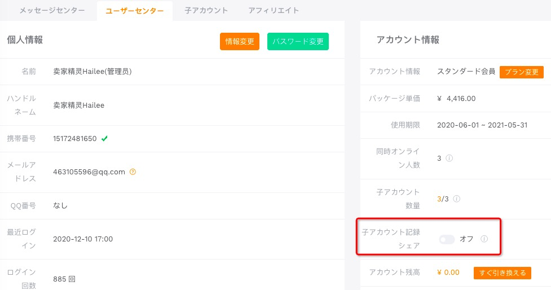Switch to the 子アカウント tab

[206, 11]
